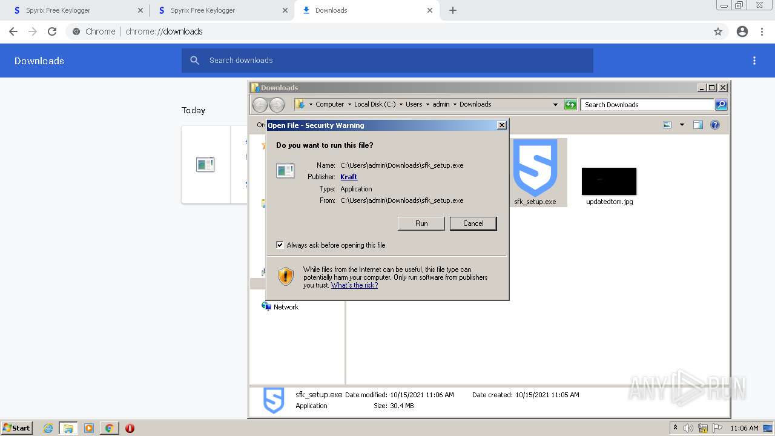Open the Downloads page more actions menu
This screenshot has height=436, width=775.
click(754, 61)
